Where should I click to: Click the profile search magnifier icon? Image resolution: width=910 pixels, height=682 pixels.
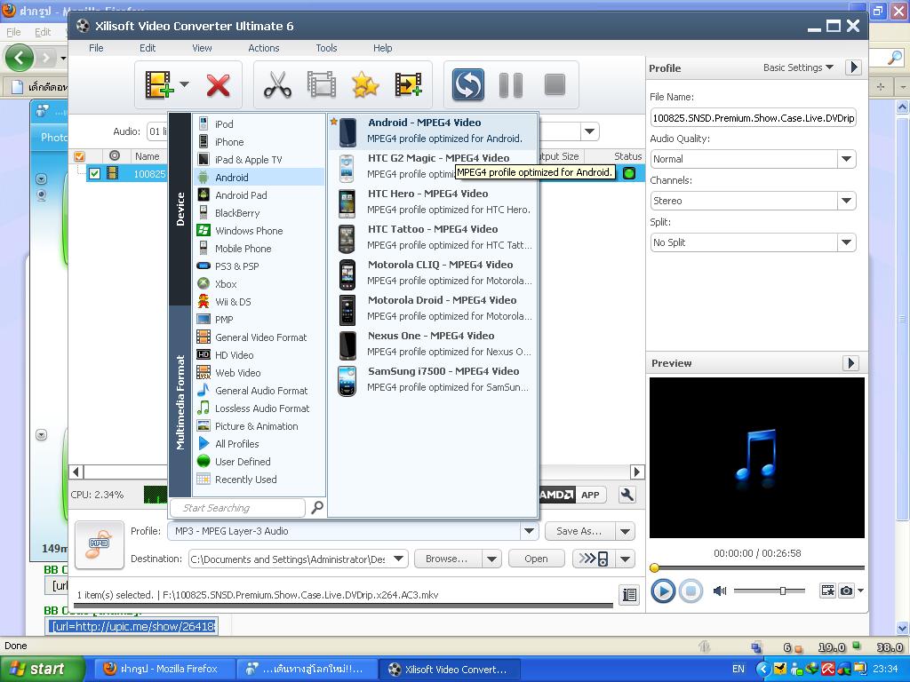pyautogui.click(x=317, y=508)
